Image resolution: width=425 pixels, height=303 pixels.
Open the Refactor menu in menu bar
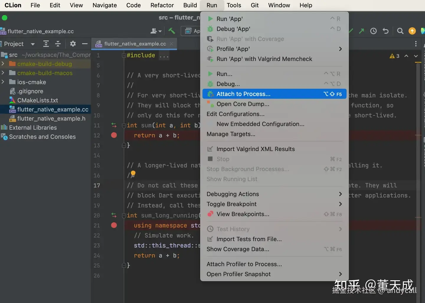point(162,5)
